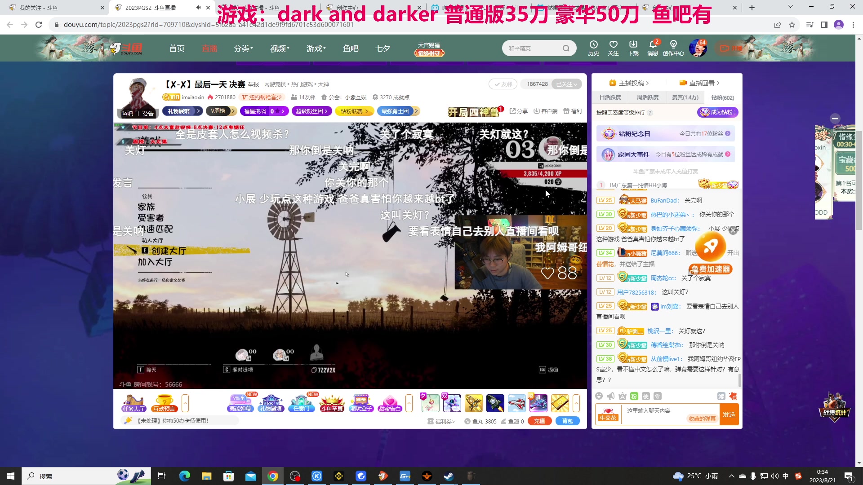The height and width of the screenshot is (485, 863).
Task: Expand activities arrow beside 互动预言
Action: [x=185, y=403]
